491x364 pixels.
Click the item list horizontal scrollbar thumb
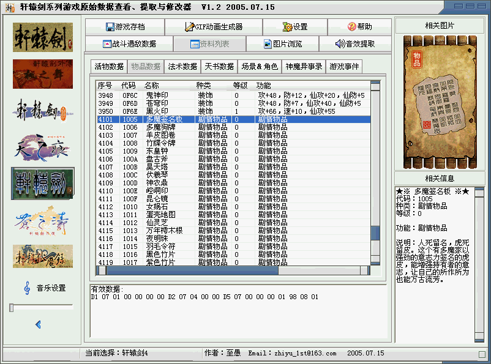coord(192,271)
